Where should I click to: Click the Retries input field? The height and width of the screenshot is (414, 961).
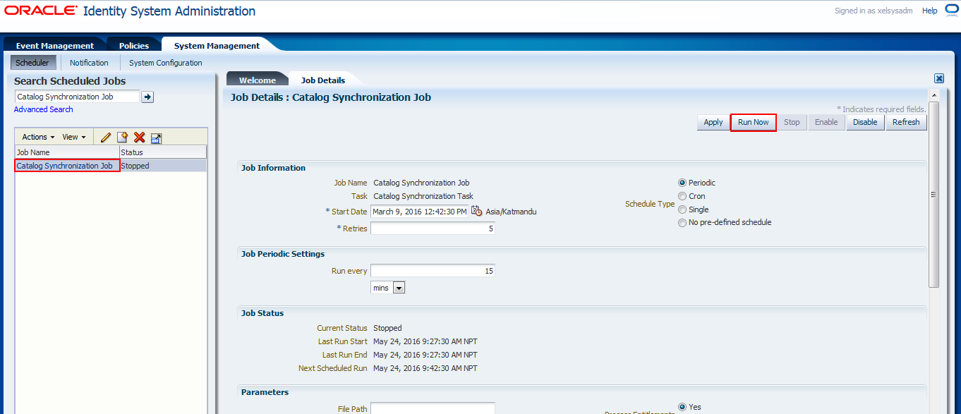433,229
